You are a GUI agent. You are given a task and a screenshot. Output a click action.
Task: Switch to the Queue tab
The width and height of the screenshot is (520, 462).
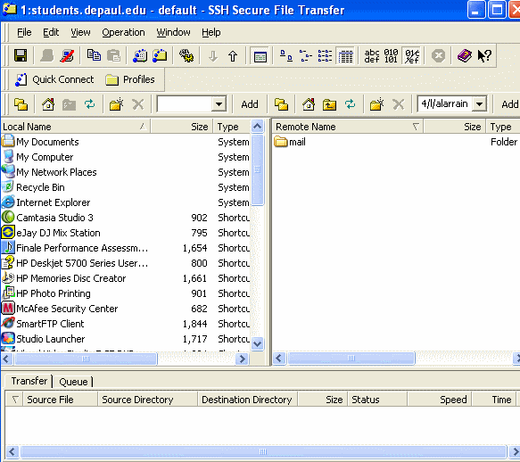(73, 382)
